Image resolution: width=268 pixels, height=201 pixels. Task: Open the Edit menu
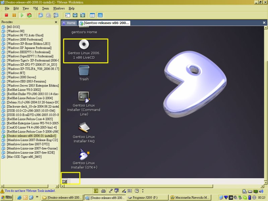[x=16, y=8]
